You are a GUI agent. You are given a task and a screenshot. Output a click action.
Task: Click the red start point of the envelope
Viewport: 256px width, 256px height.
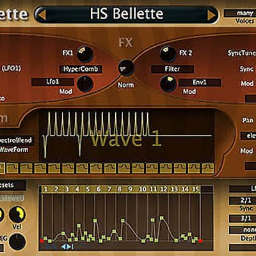[x=42, y=241]
